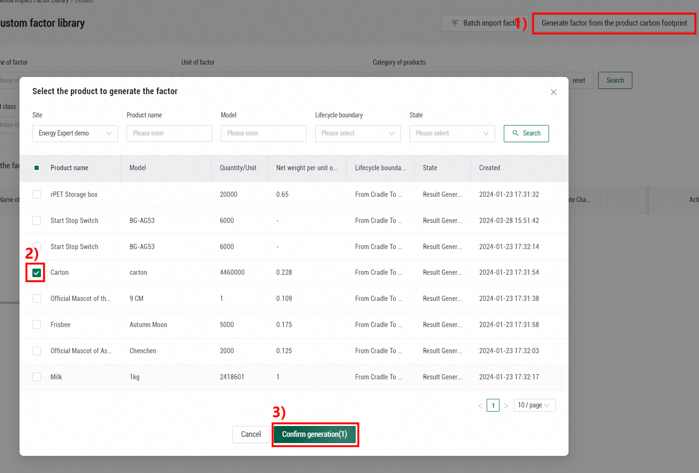Image resolution: width=699 pixels, height=473 pixels.
Task: Click the upload icon in Batch import
Action: [x=455, y=23]
